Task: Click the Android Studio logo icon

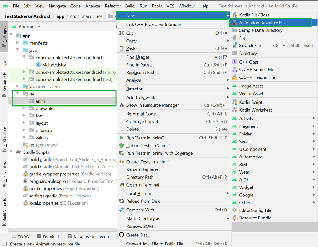Action: (6, 6)
